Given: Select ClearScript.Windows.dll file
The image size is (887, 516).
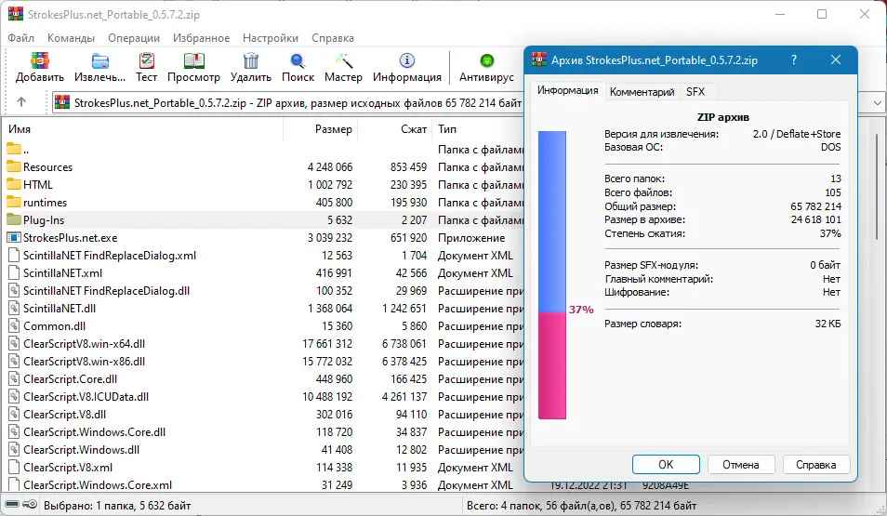Looking at the screenshot, I should 82,450.
